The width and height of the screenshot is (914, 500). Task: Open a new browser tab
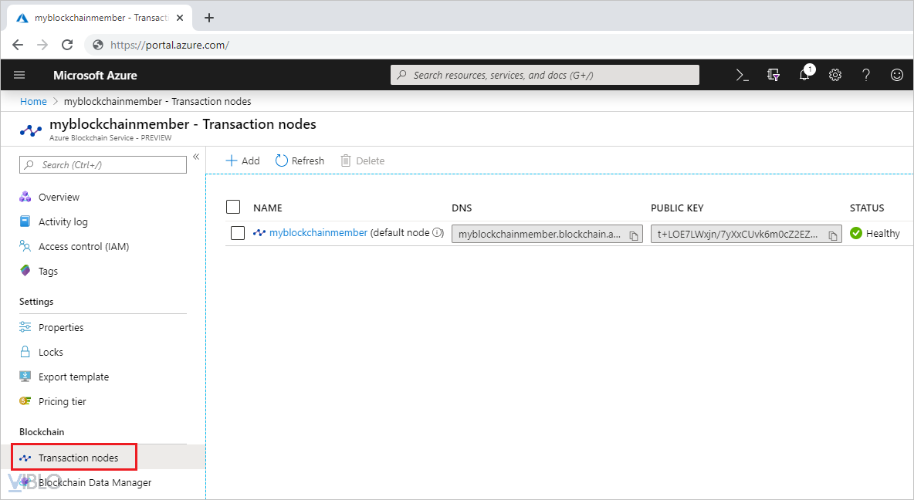point(209,18)
